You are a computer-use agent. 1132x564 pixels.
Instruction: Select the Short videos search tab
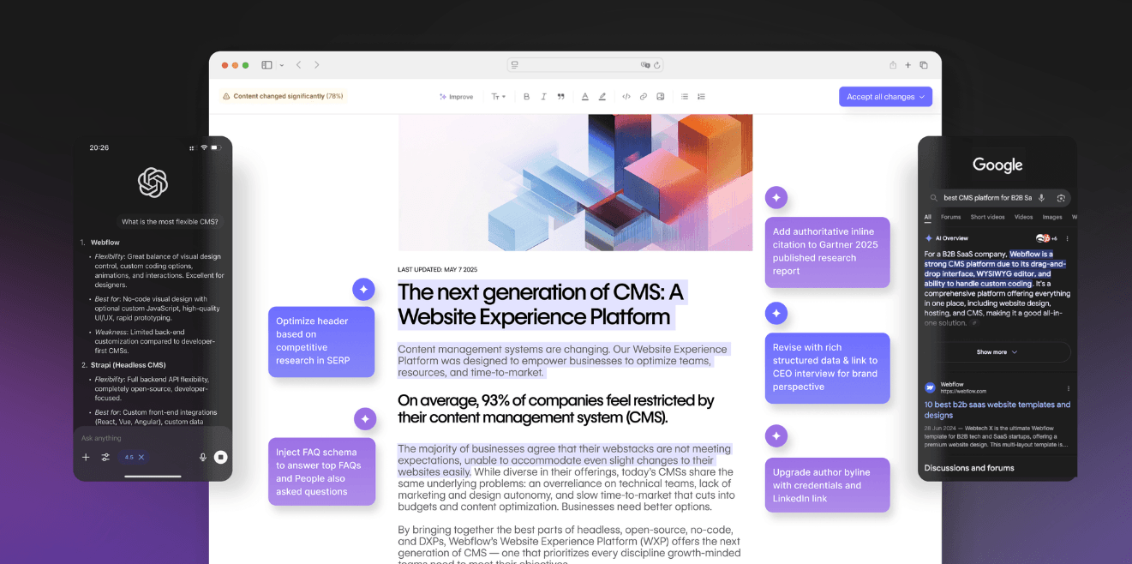pos(987,217)
